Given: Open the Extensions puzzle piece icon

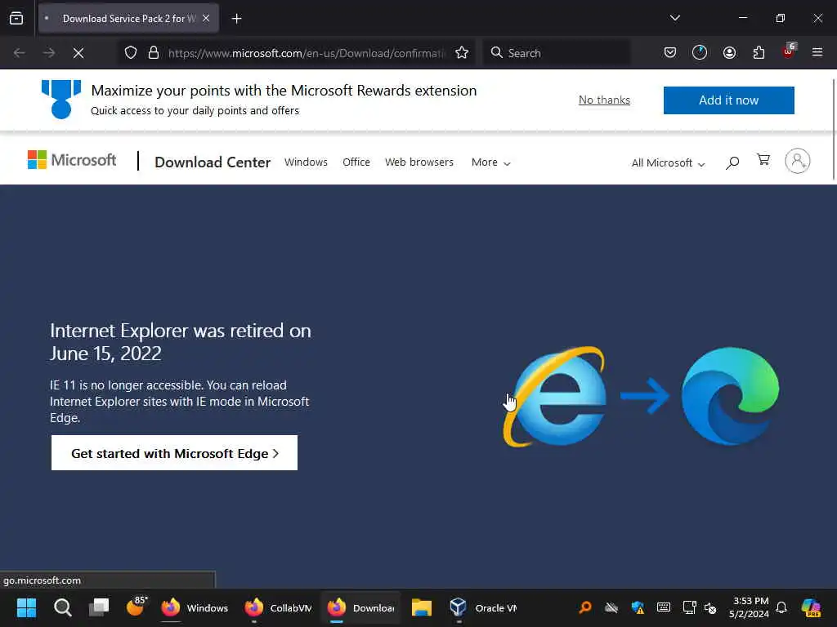Looking at the screenshot, I should tap(759, 52).
